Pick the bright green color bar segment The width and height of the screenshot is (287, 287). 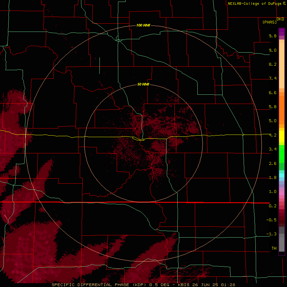(282, 154)
